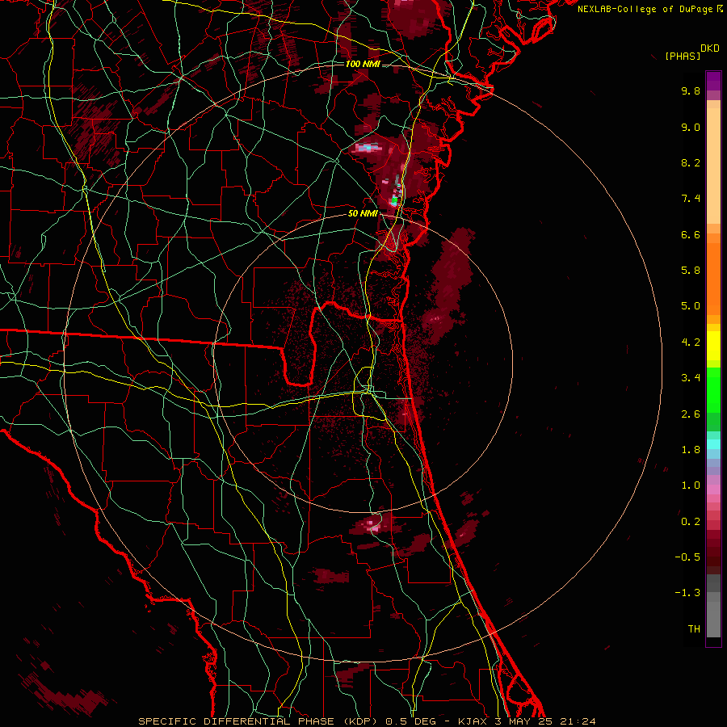Click the 2.6 scale value
Image resolution: width=727 pixels, height=727 pixels.
pyautogui.click(x=691, y=414)
